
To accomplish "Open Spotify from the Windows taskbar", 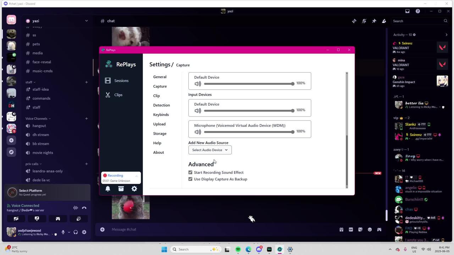I will coord(238,249).
